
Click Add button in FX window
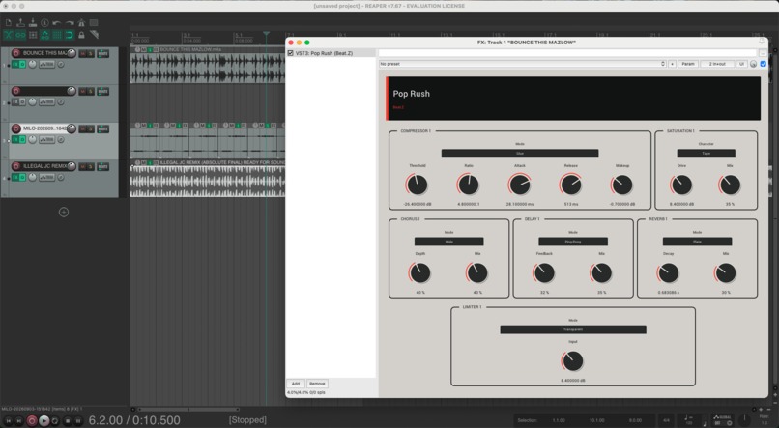[x=296, y=384]
